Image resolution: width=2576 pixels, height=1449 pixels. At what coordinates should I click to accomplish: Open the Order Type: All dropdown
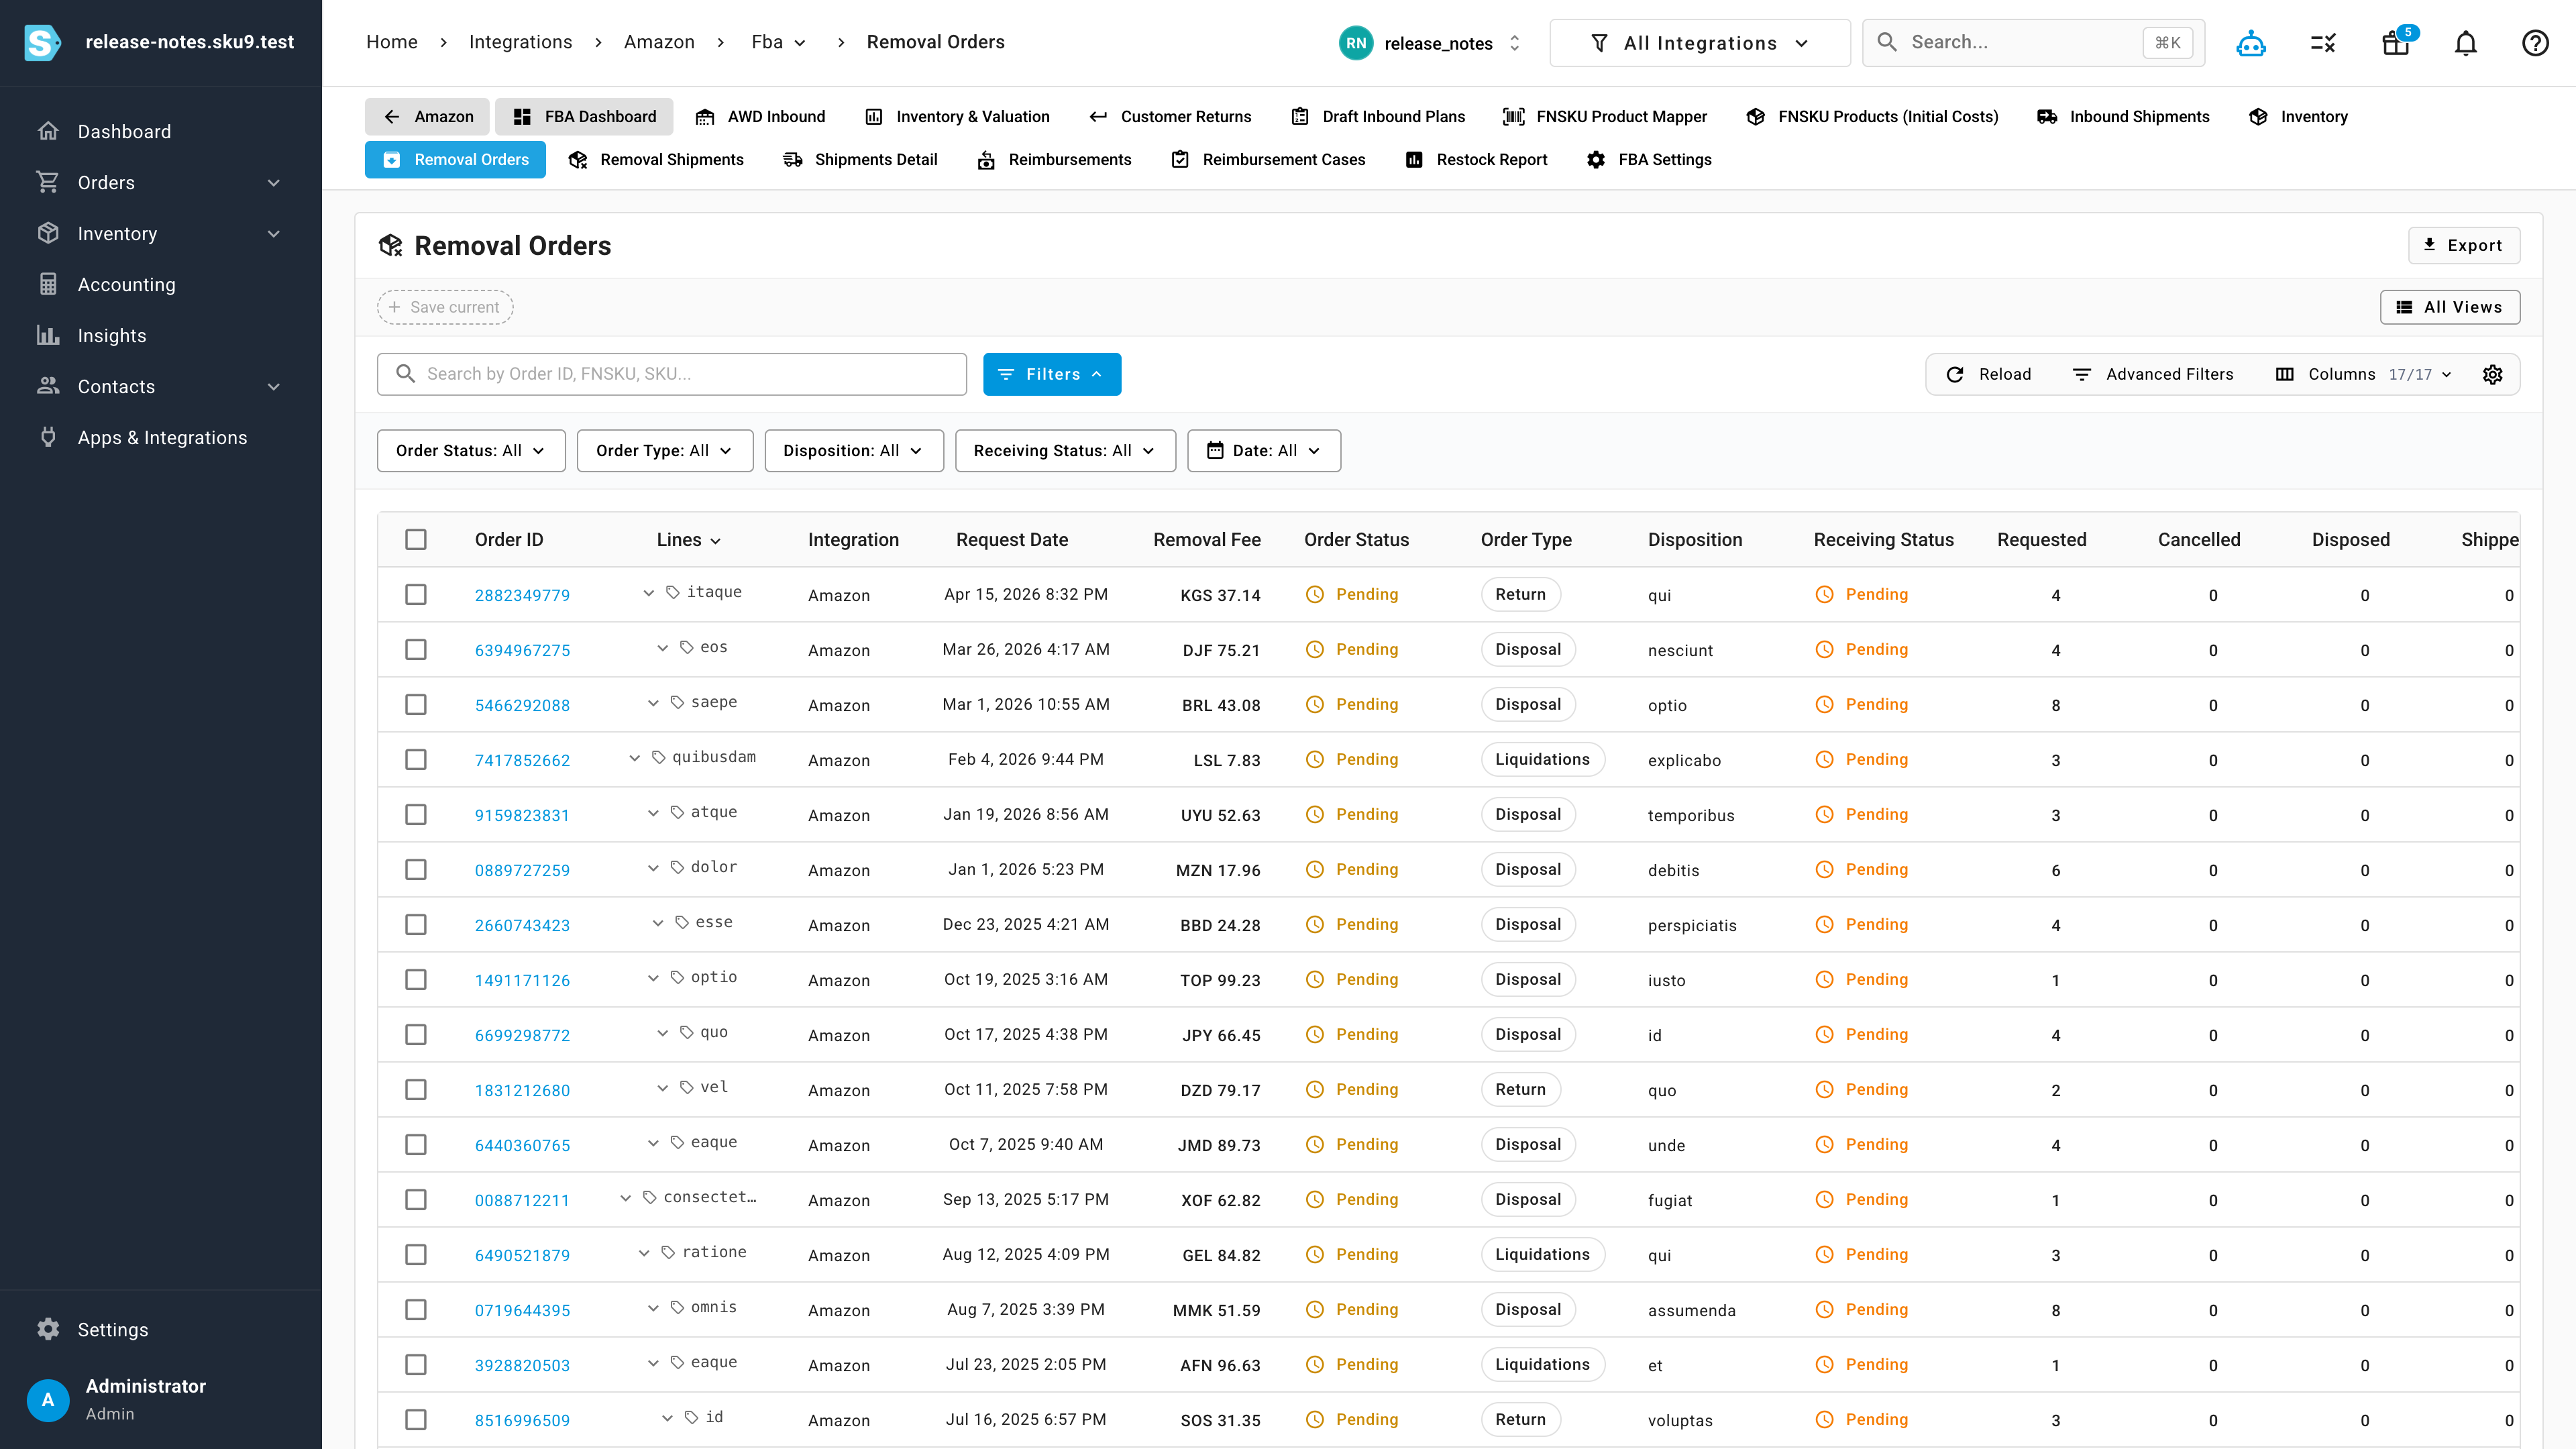[x=665, y=450]
